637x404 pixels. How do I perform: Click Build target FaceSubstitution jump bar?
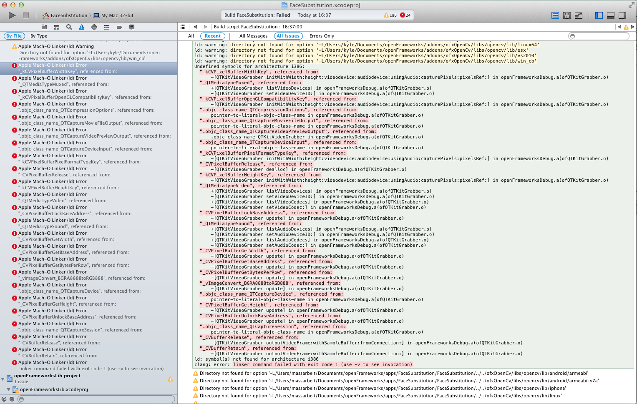[x=258, y=27]
